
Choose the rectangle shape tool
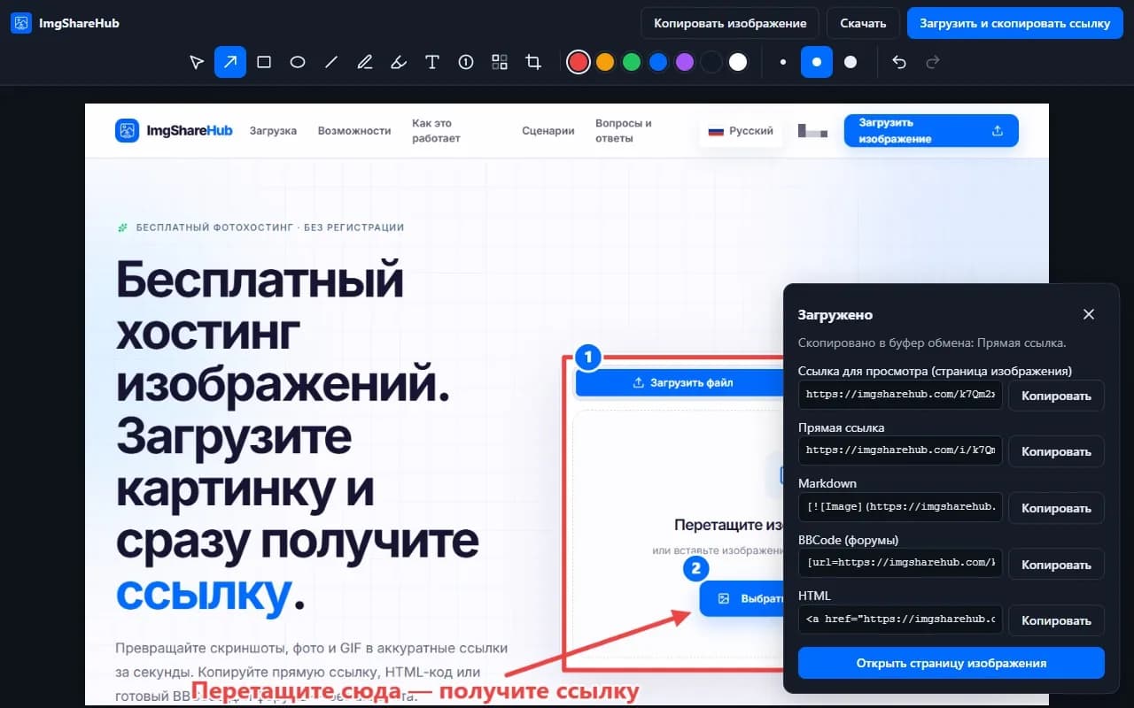264,62
